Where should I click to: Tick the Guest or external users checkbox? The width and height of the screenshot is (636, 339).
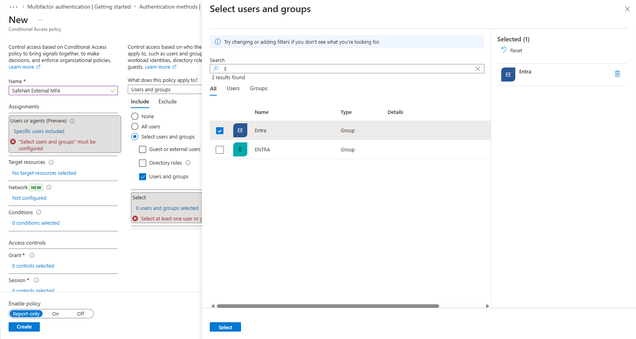coord(143,149)
